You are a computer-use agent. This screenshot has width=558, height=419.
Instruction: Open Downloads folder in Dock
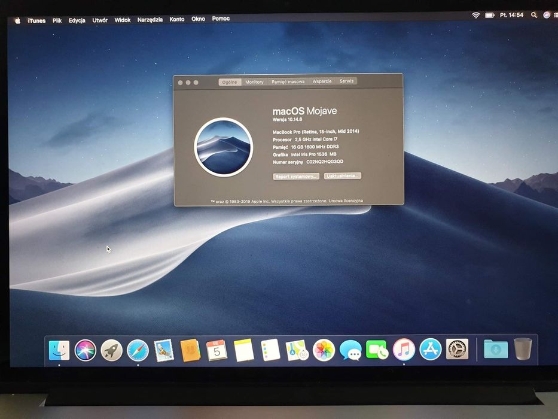pyautogui.click(x=496, y=350)
